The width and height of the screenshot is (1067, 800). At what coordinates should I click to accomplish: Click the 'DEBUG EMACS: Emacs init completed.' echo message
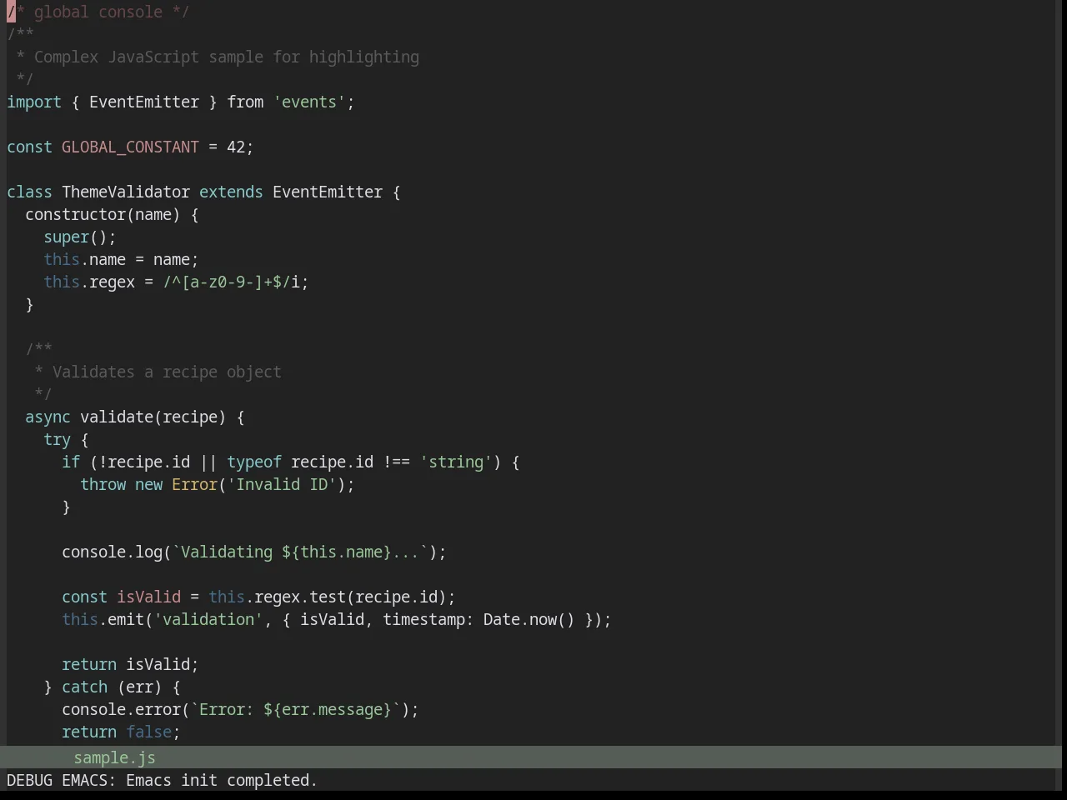coord(162,780)
